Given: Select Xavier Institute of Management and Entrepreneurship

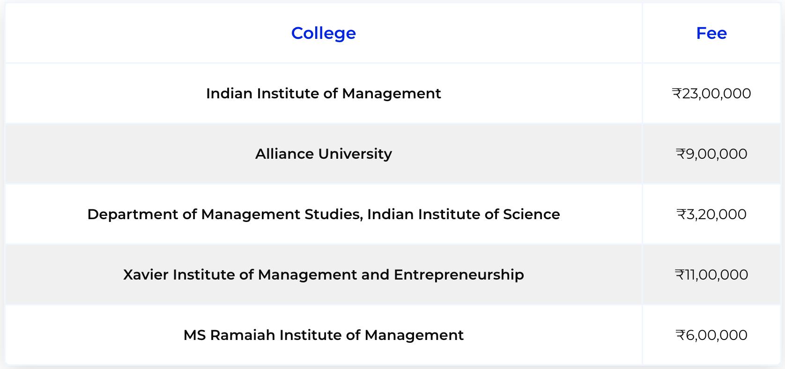Looking at the screenshot, I should pyautogui.click(x=323, y=274).
